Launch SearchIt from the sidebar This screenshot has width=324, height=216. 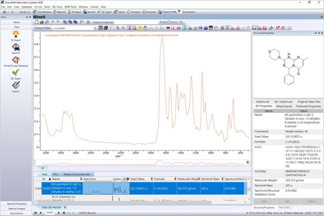tap(16, 47)
